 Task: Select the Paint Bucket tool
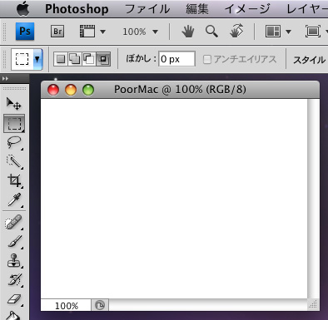[14, 315]
